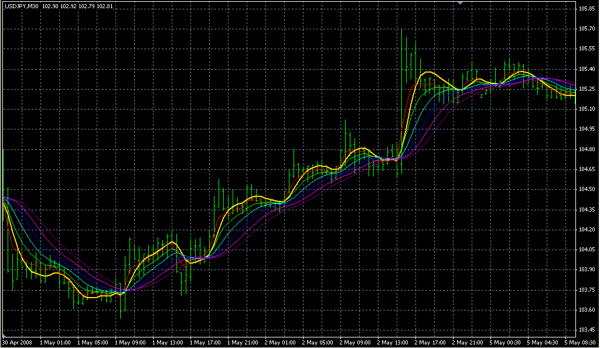The height and width of the screenshot is (348, 600).
Task: Click the 104.05 price axis label
Action: (587, 250)
